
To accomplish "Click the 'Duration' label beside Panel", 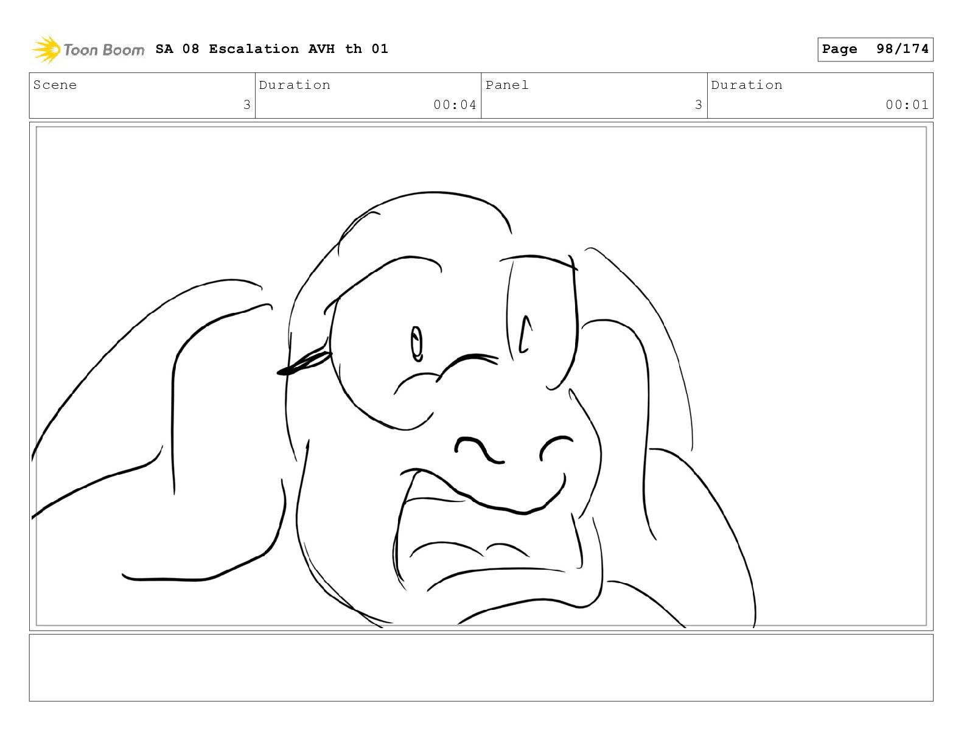I will 747,85.
